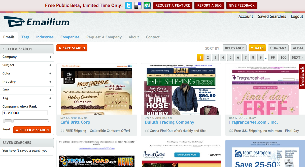Click Request A Feature button
The image size is (305, 167).
(x=173, y=6)
